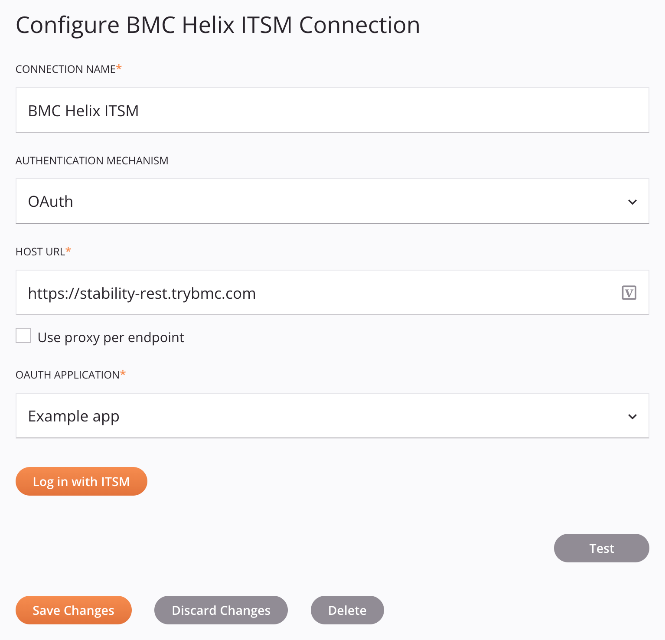Click the required asterisk next to Connection Name
The height and width of the screenshot is (640, 665).
pos(119,68)
